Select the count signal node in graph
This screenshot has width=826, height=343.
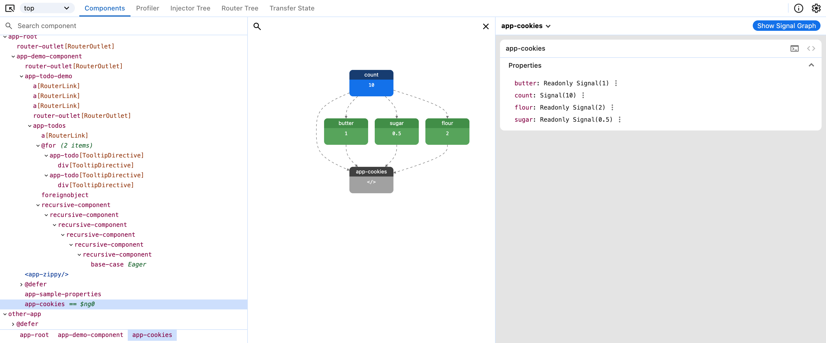[x=371, y=83]
